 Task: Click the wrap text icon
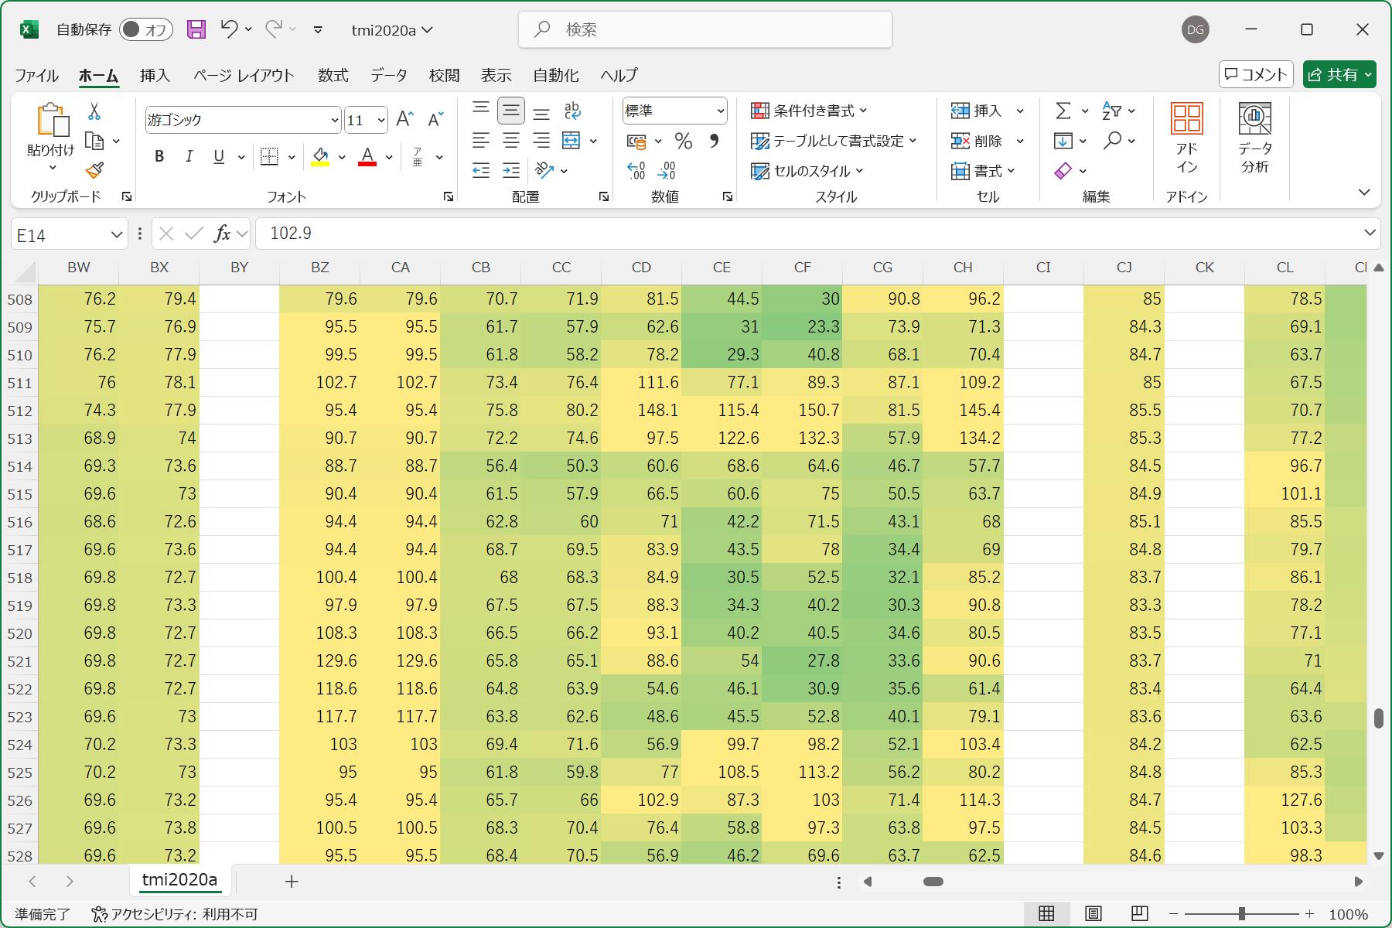tap(572, 111)
